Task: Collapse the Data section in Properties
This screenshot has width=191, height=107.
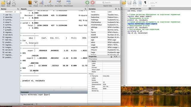Action: [89, 74]
